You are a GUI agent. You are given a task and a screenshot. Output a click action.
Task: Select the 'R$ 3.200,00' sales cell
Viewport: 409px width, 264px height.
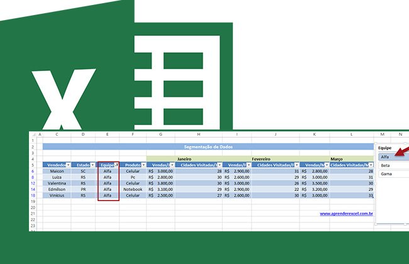(315, 189)
